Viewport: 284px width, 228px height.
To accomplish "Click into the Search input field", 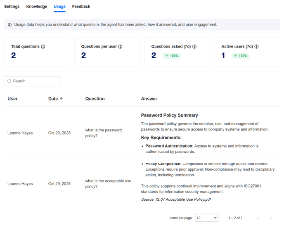I will [35, 81].
